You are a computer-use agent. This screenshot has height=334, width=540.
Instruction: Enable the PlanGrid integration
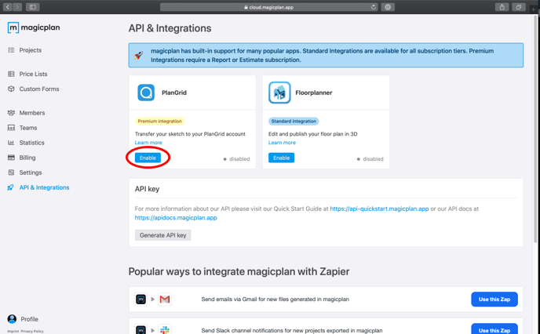click(x=148, y=158)
